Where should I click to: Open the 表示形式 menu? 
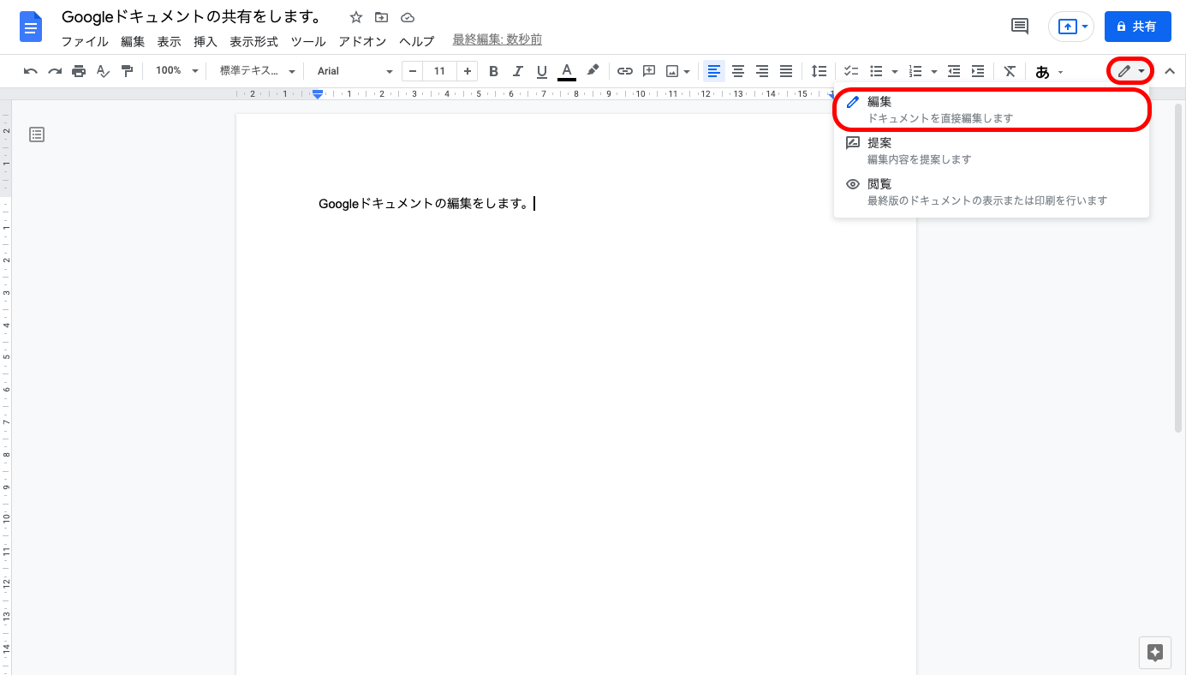[x=253, y=41]
